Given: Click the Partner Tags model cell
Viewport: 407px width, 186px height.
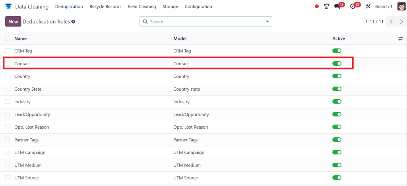Looking at the screenshot, I should (185, 139).
